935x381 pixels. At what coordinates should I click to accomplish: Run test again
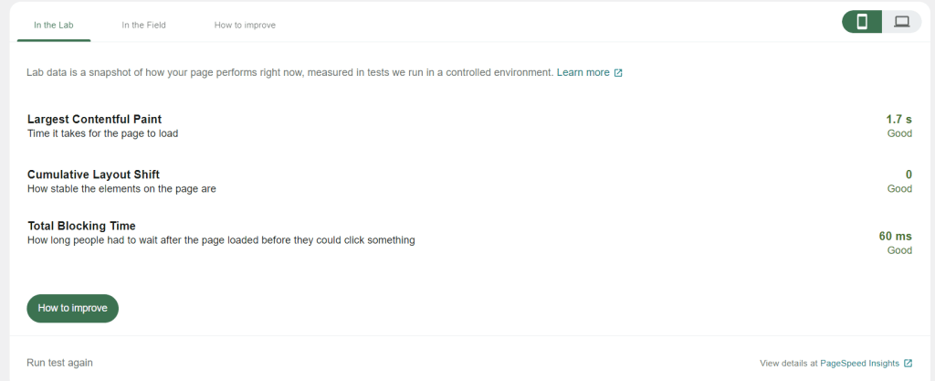59,363
